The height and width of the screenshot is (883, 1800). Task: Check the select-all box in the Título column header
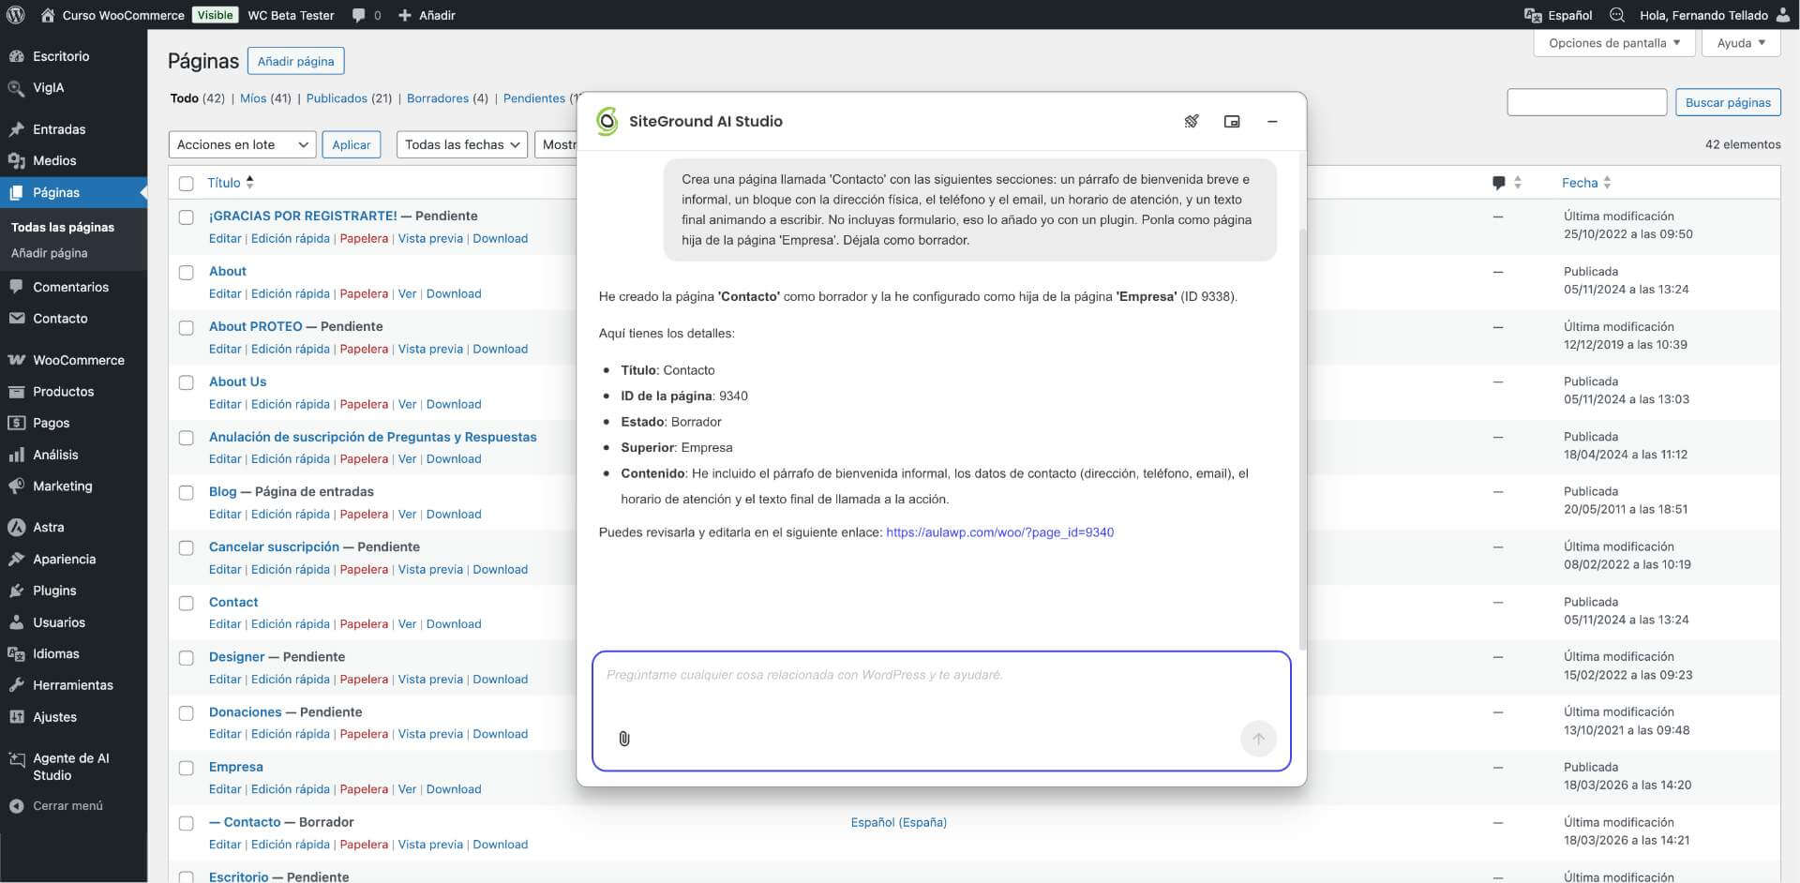(x=187, y=183)
